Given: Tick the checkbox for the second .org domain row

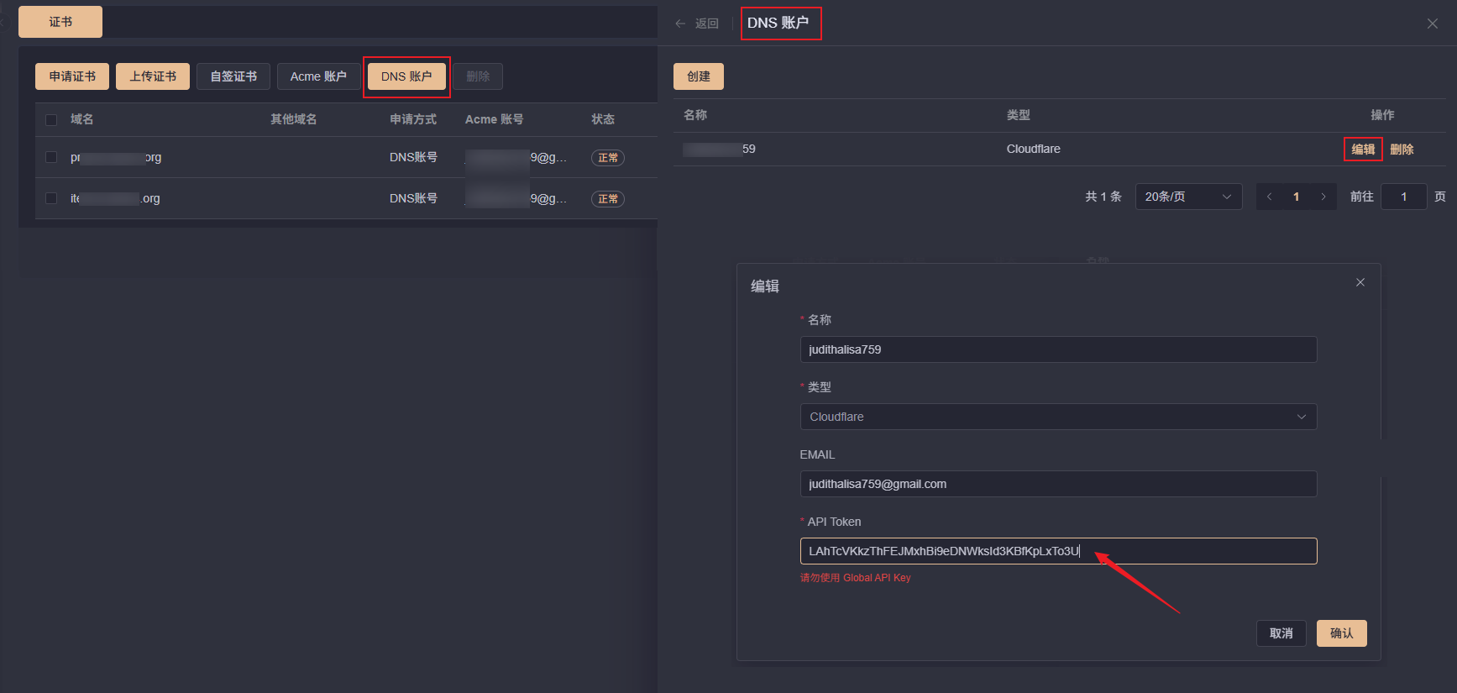Looking at the screenshot, I should [x=51, y=198].
